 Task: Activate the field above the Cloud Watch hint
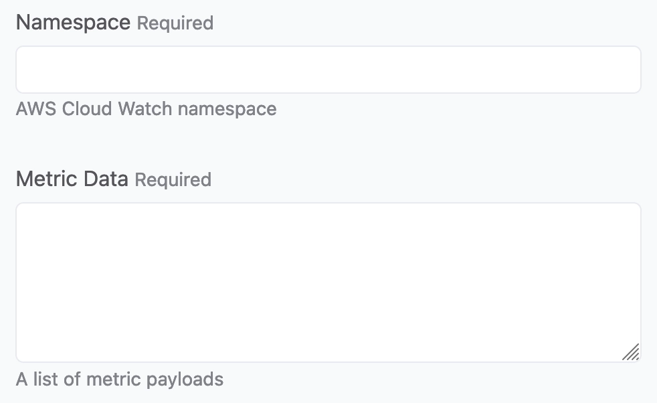point(328,70)
